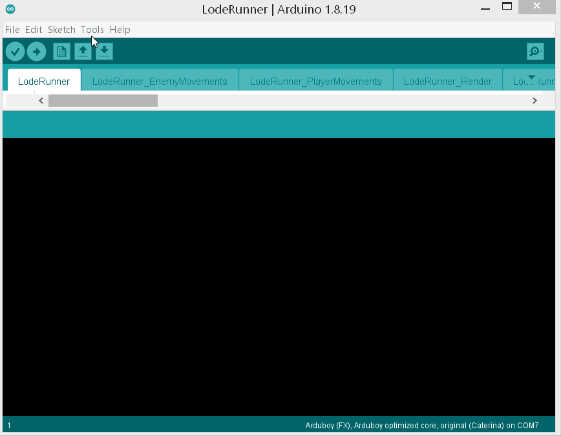Switch to LodeRunner_EnemyMovements tab
This screenshot has width=561, height=436.
160,82
